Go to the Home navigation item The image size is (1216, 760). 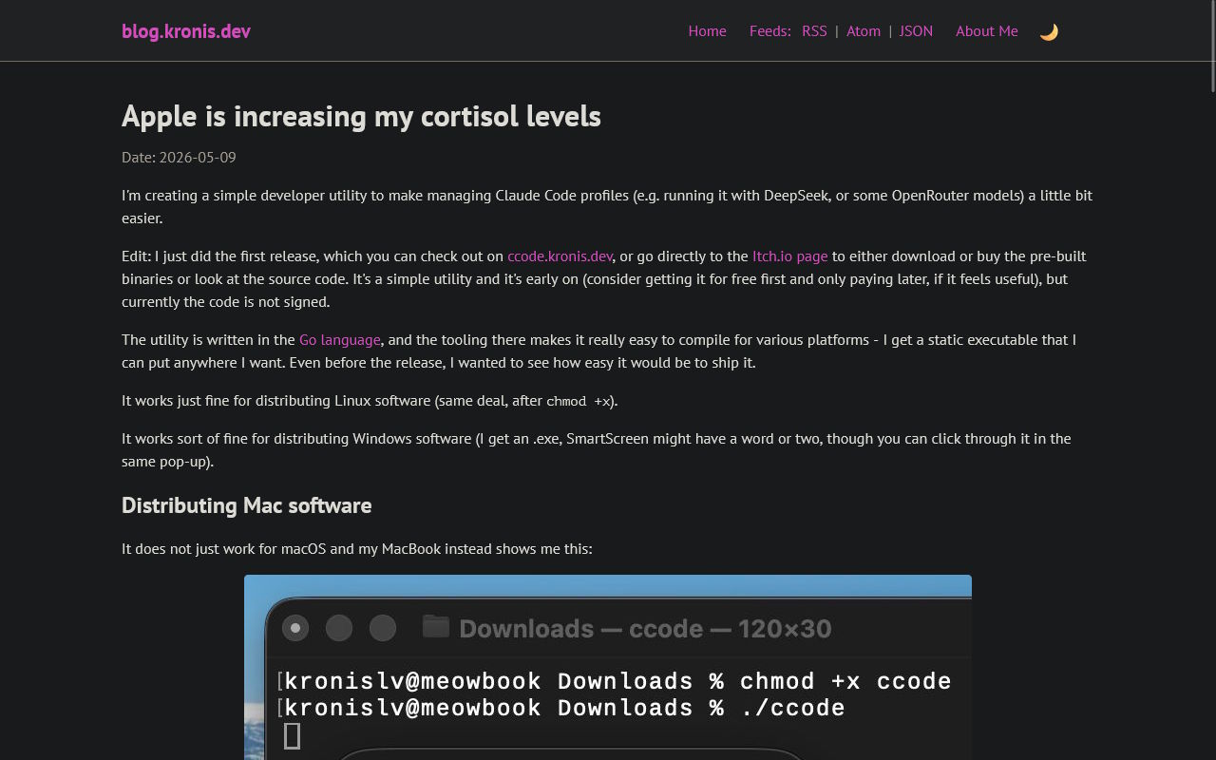point(707,31)
